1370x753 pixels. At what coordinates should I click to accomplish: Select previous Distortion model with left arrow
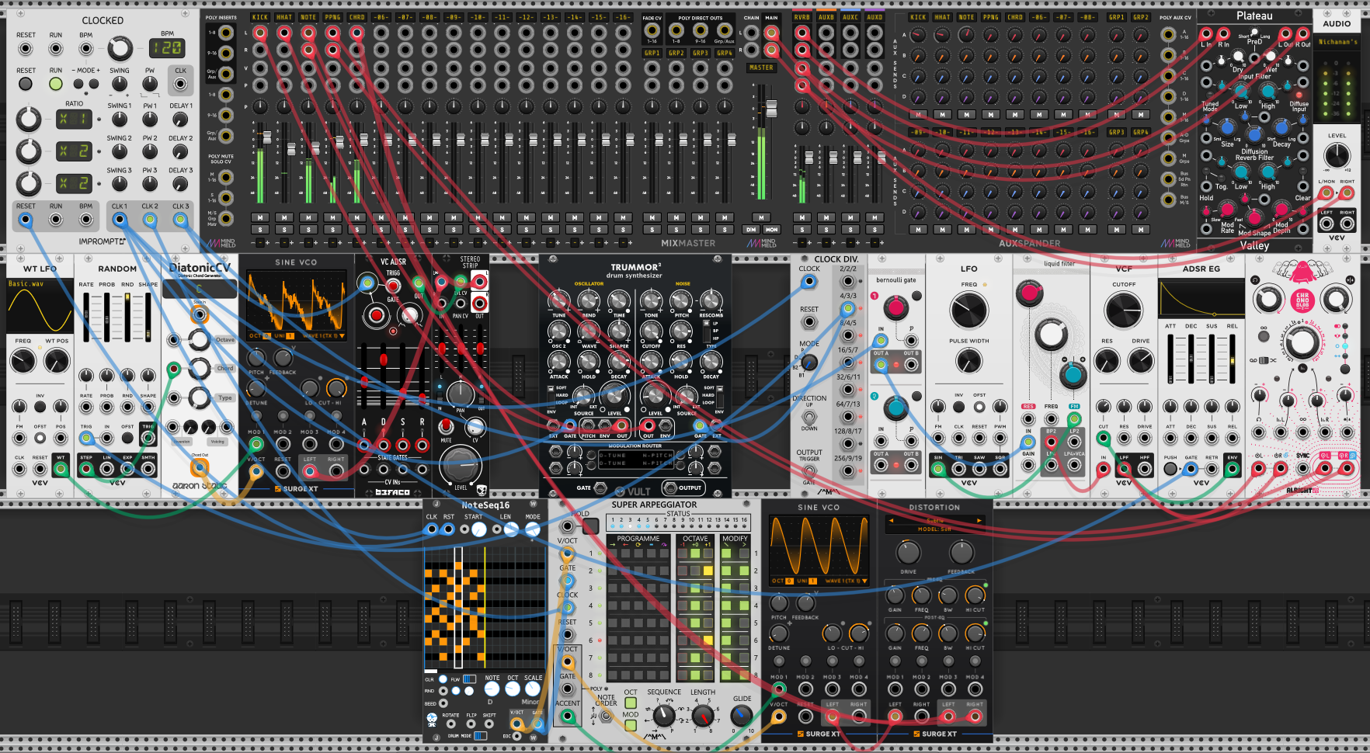coord(890,521)
